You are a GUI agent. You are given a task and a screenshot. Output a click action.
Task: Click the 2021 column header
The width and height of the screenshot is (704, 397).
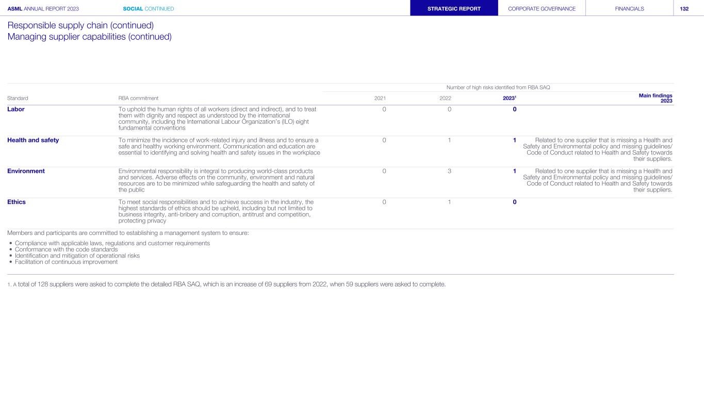(x=380, y=98)
